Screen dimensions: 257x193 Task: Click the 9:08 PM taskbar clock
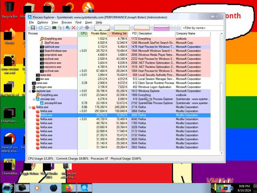(244, 186)
